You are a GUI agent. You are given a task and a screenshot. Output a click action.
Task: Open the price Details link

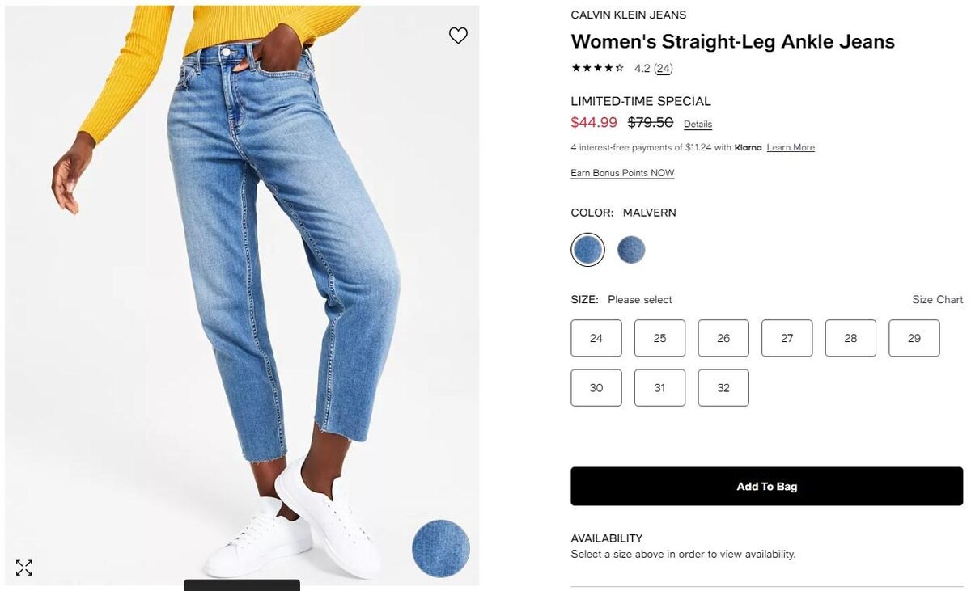point(698,125)
